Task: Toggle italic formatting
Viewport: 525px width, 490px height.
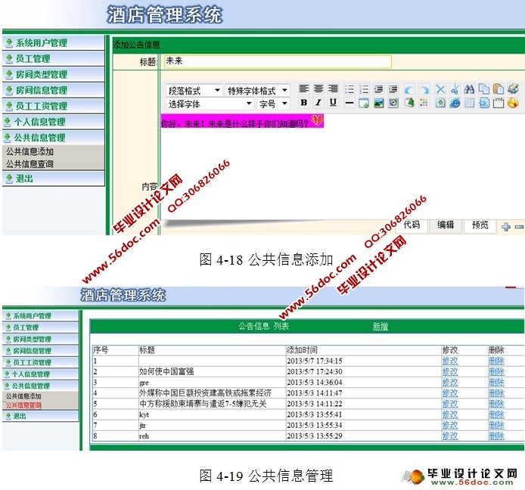Action: click(318, 102)
